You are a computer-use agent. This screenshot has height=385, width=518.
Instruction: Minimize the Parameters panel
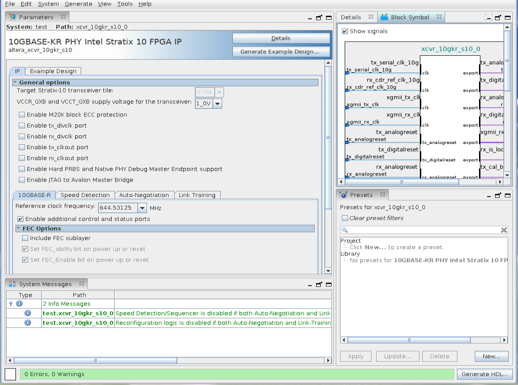click(x=310, y=18)
